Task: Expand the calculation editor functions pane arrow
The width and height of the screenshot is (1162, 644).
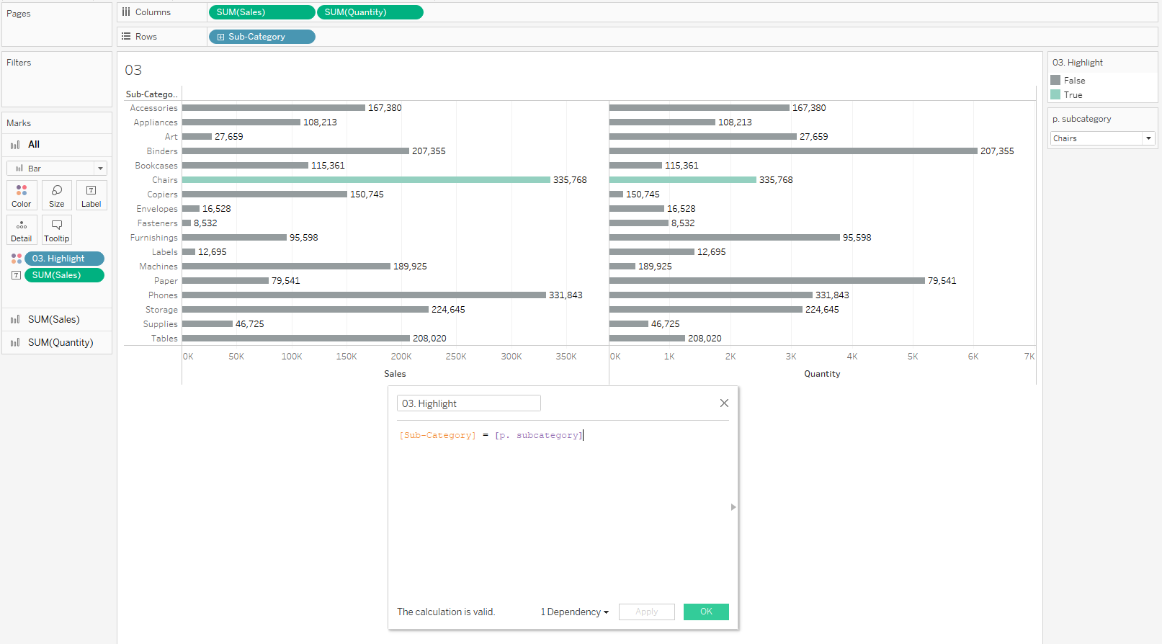Action: (733, 507)
